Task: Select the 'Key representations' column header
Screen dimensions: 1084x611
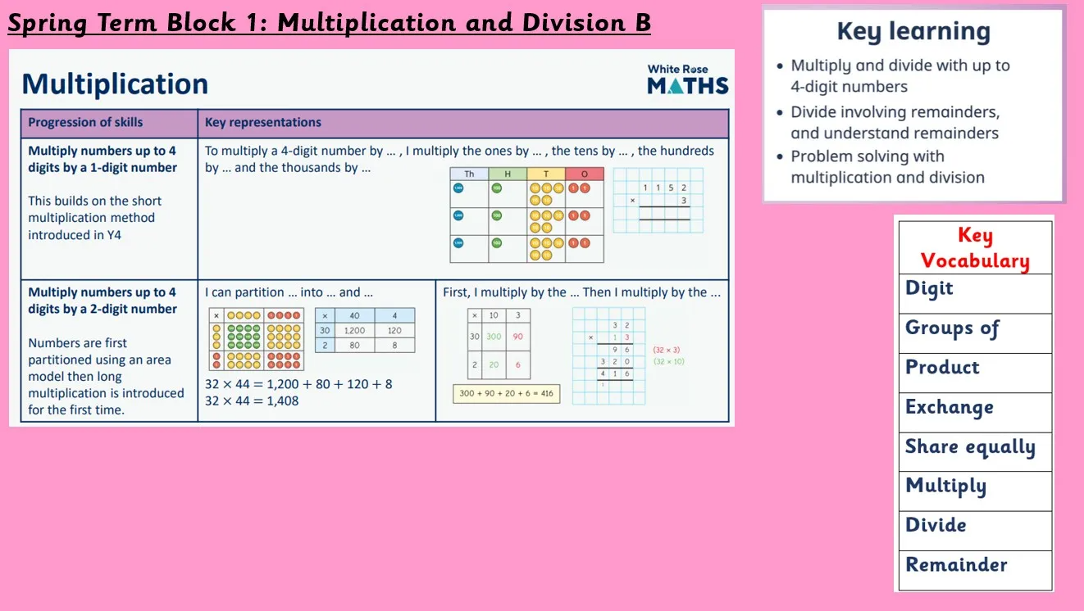Action: (263, 123)
